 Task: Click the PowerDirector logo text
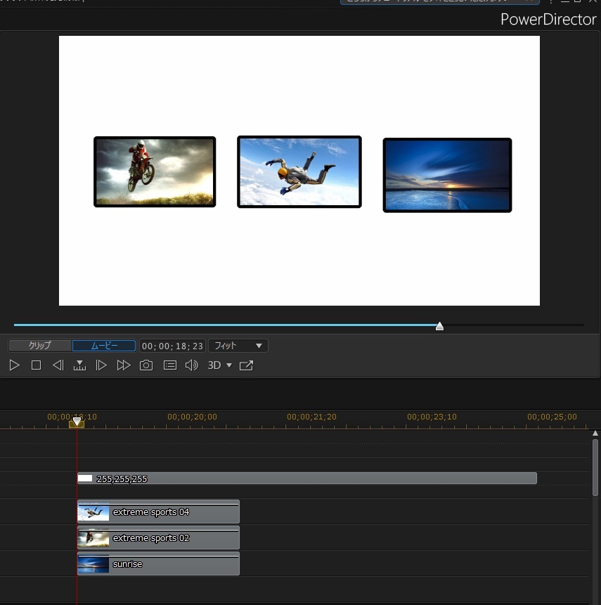548,19
